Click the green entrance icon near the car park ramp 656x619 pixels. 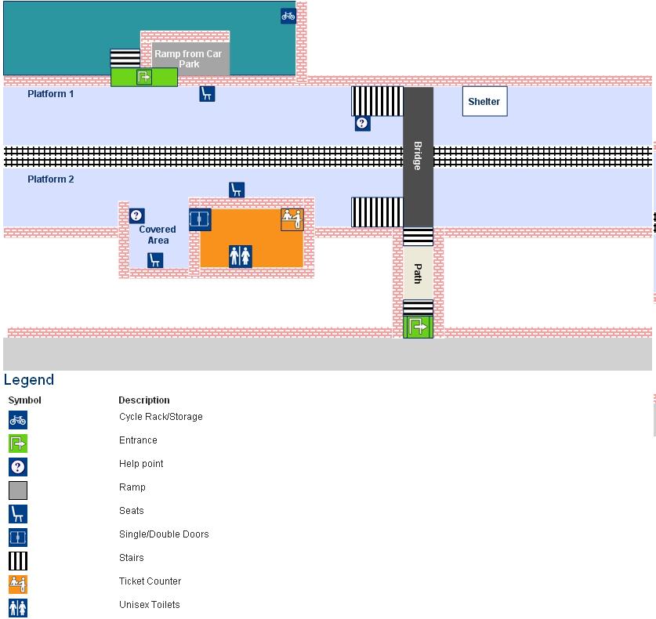(x=144, y=77)
